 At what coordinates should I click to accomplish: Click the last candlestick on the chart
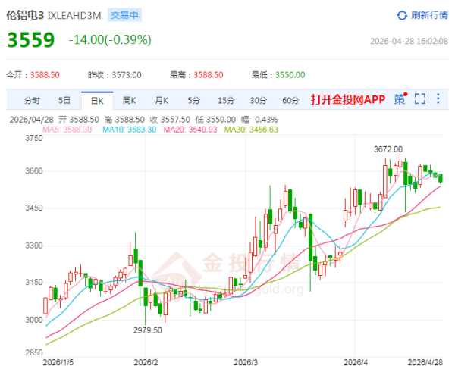pos(441,178)
